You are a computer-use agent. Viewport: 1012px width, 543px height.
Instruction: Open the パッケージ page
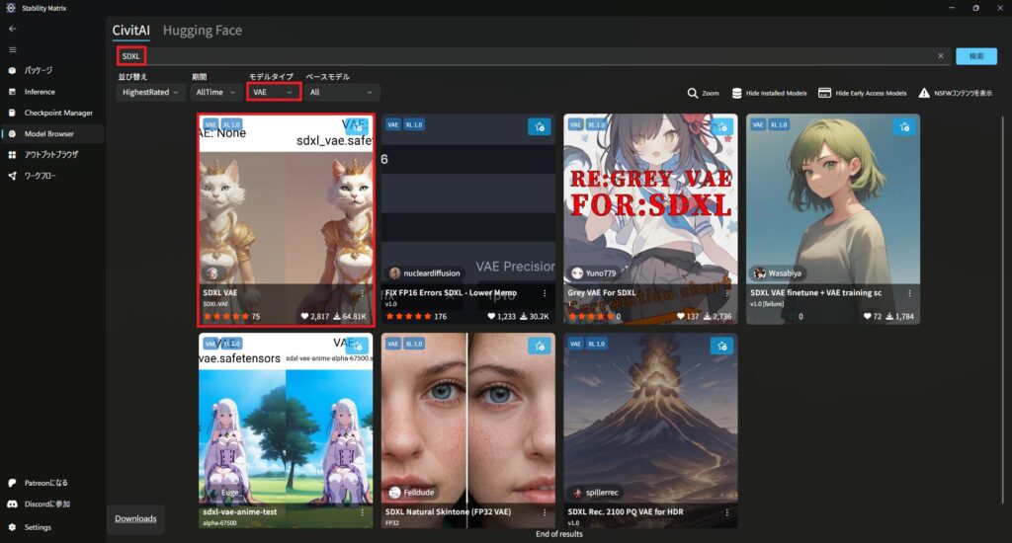pyautogui.click(x=51, y=70)
